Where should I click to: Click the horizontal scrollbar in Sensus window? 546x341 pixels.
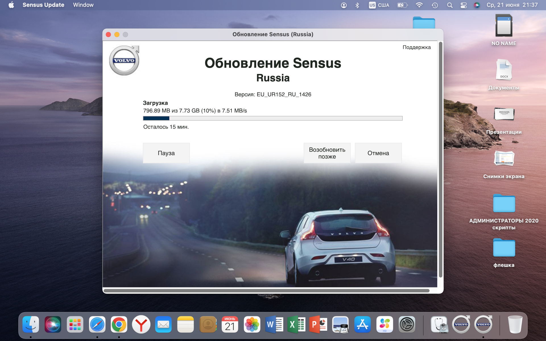pos(266,290)
